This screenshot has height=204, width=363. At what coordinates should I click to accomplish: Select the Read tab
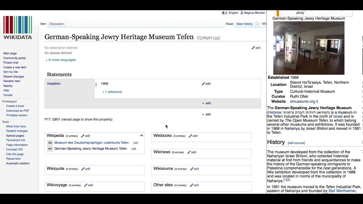pyautogui.click(x=229, y=24)
